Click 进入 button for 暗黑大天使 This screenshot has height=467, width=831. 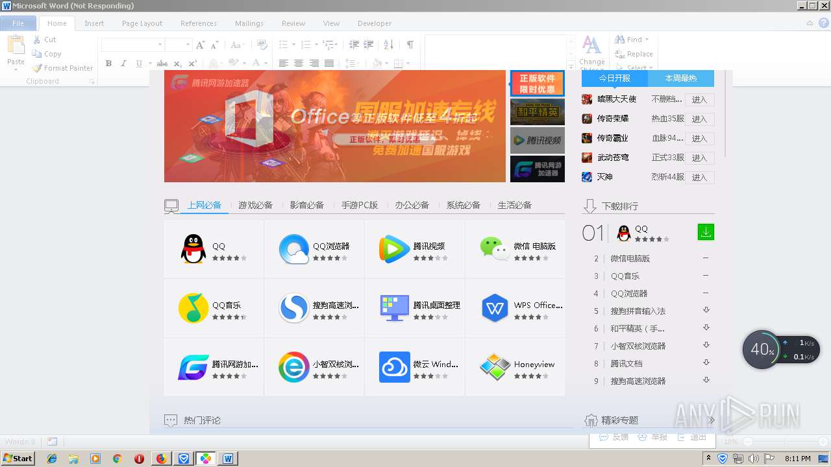[699, 100]
